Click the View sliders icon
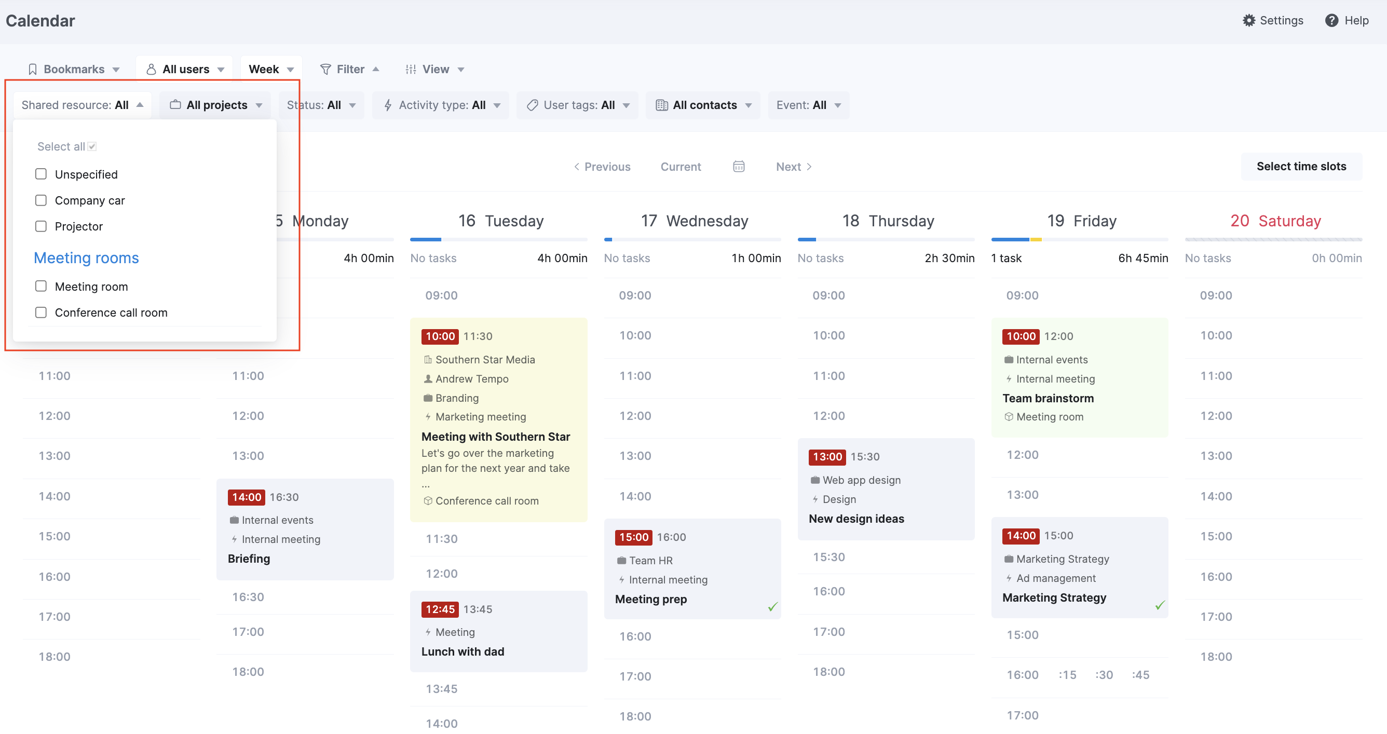 (x=411, y=69)
